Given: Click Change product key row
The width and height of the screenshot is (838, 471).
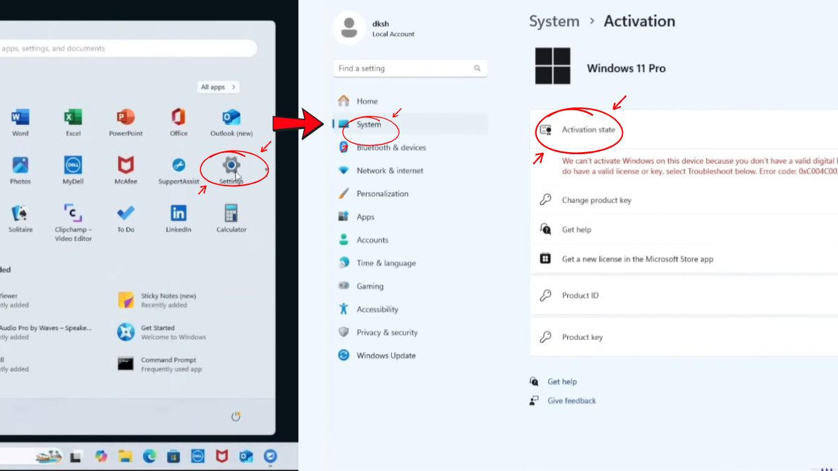Looking at the screenshot, I should pyautogui.click(x=684, y=200).
